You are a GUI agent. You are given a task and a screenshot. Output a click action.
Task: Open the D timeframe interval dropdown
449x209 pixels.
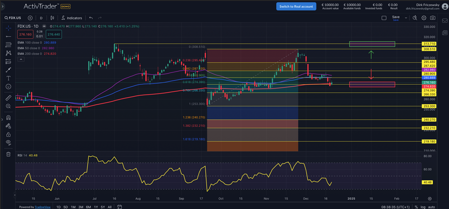[x=41, y=18]
